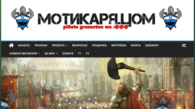Click the right shield logo with axes

coord(171,18)
